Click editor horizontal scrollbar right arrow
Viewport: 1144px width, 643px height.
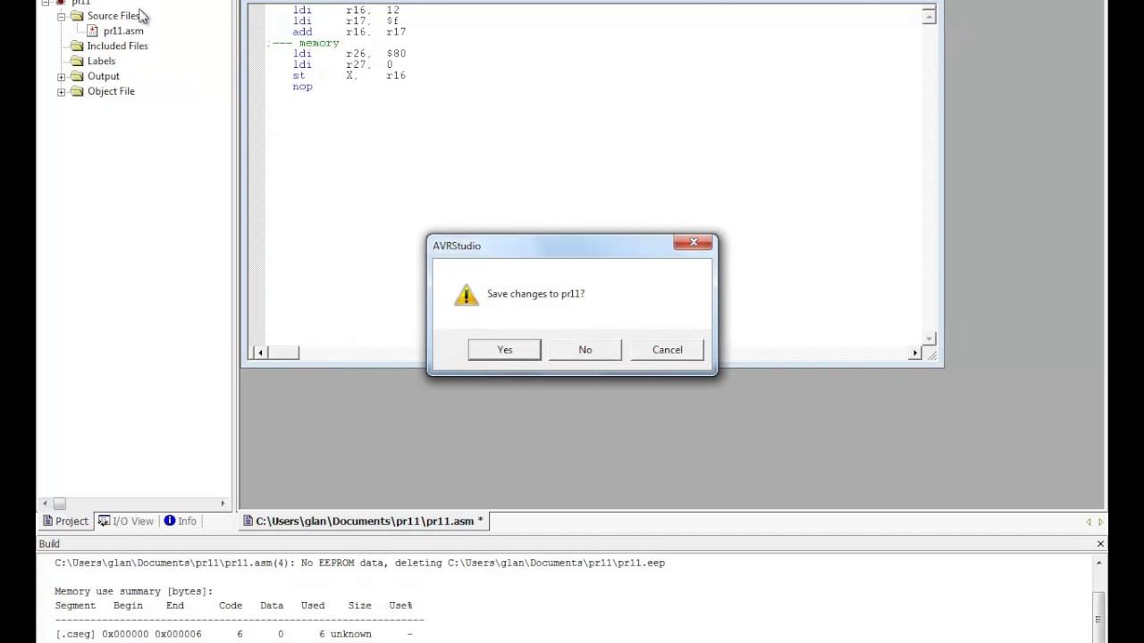click(914, 353)
